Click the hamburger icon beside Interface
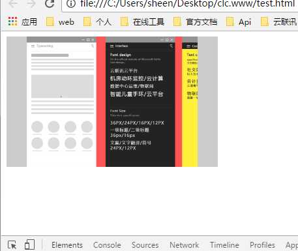Viewport: 298px width, 251px height. (112, 46)
